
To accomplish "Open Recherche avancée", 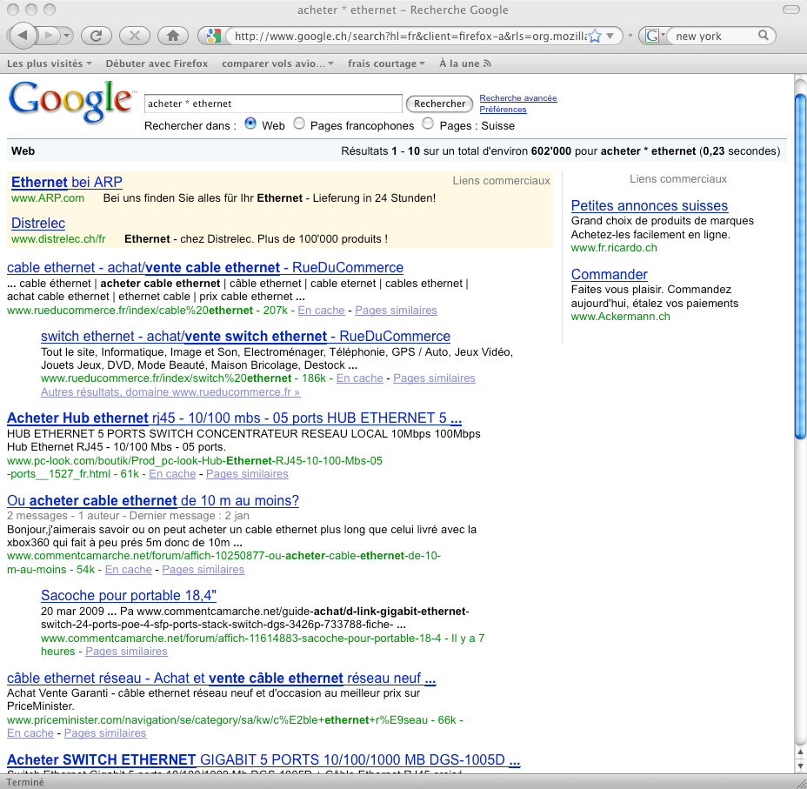I will [x=517, y=97].
